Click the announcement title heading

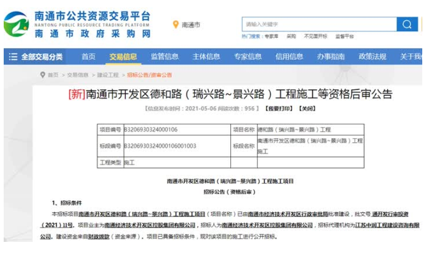click(230, 94)
